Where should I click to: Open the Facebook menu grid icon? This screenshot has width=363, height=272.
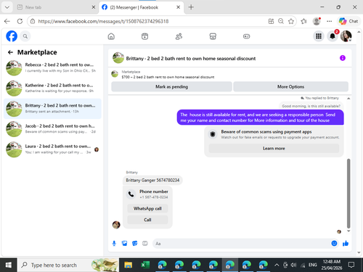click(319, 36)
